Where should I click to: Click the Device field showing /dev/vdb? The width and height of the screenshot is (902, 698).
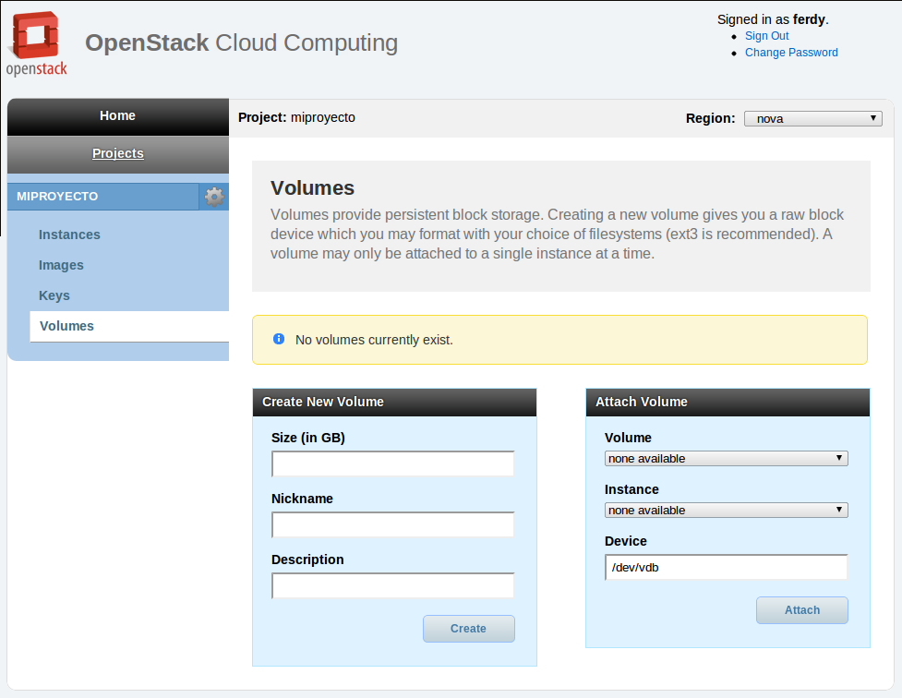point(726,568)
